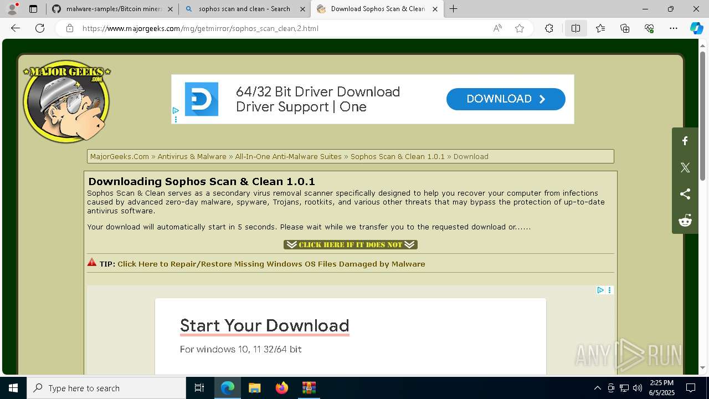This screenshot has height=399, width=709.
Task: Open the network status tray icon
Action: (x=624, y=388)
